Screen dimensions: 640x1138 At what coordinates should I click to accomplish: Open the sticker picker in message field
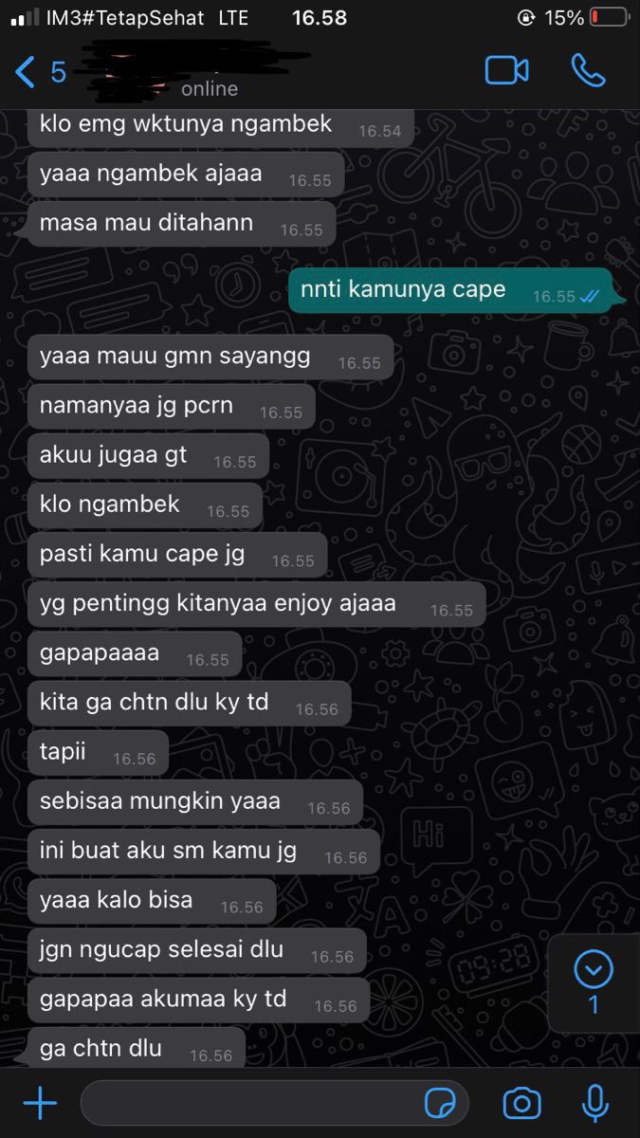click(x=440, y=1103)
